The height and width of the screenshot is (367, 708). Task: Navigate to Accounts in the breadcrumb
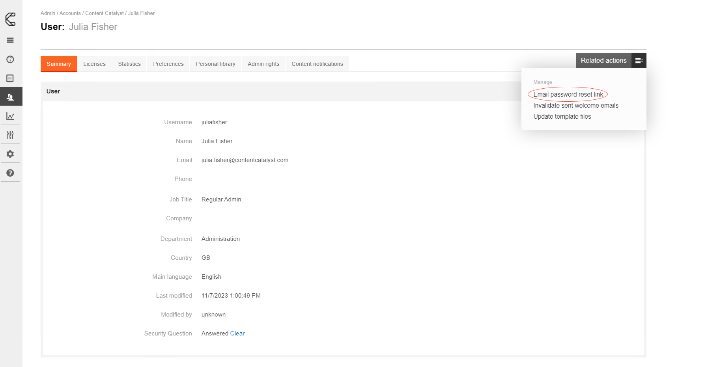[70, 13]
